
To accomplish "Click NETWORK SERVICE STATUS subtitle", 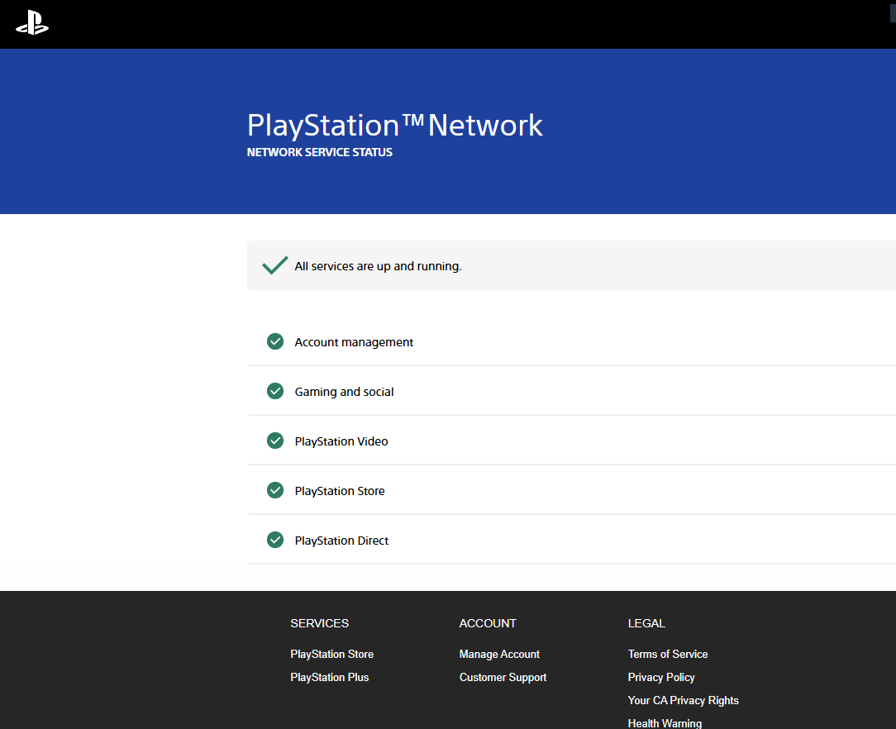I will [319, 152].
